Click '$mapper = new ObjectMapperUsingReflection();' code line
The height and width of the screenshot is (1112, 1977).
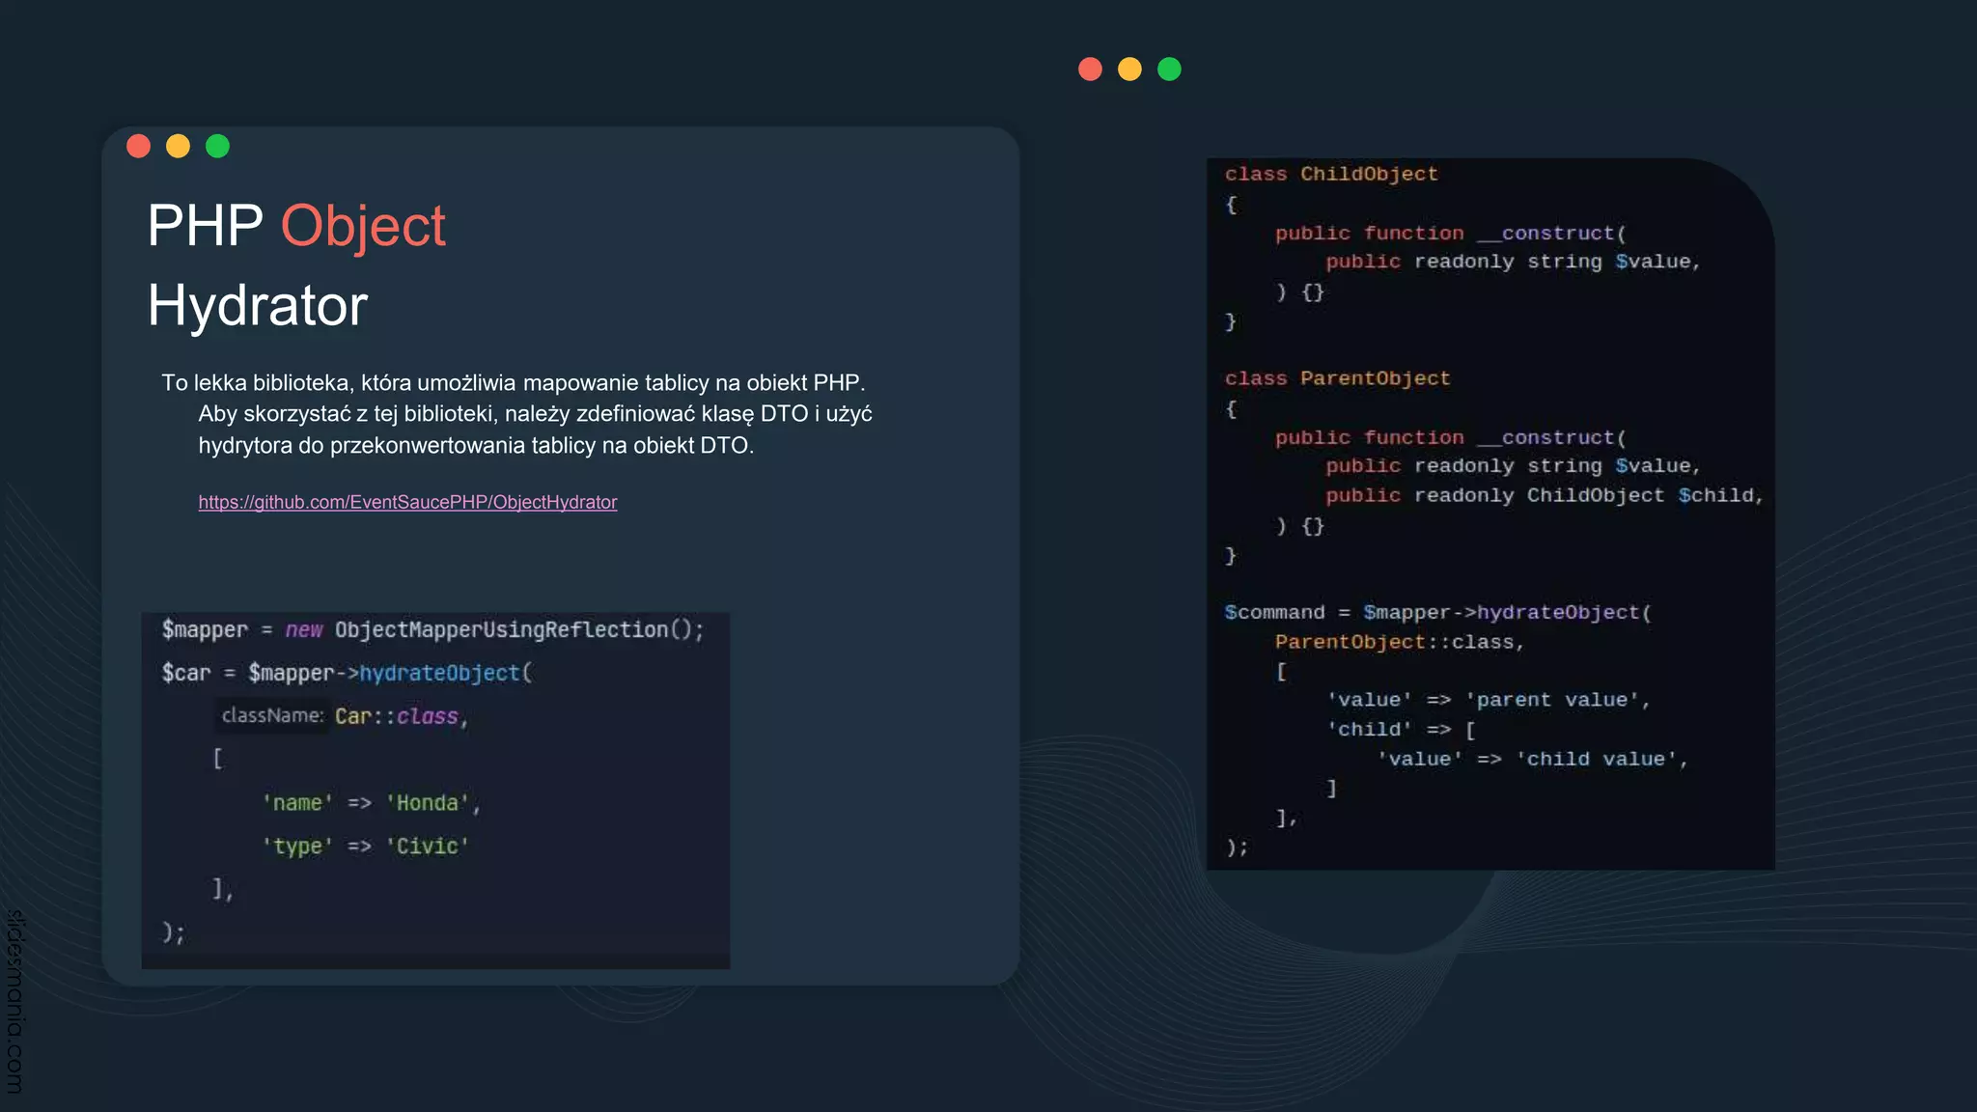coord(433,629)
